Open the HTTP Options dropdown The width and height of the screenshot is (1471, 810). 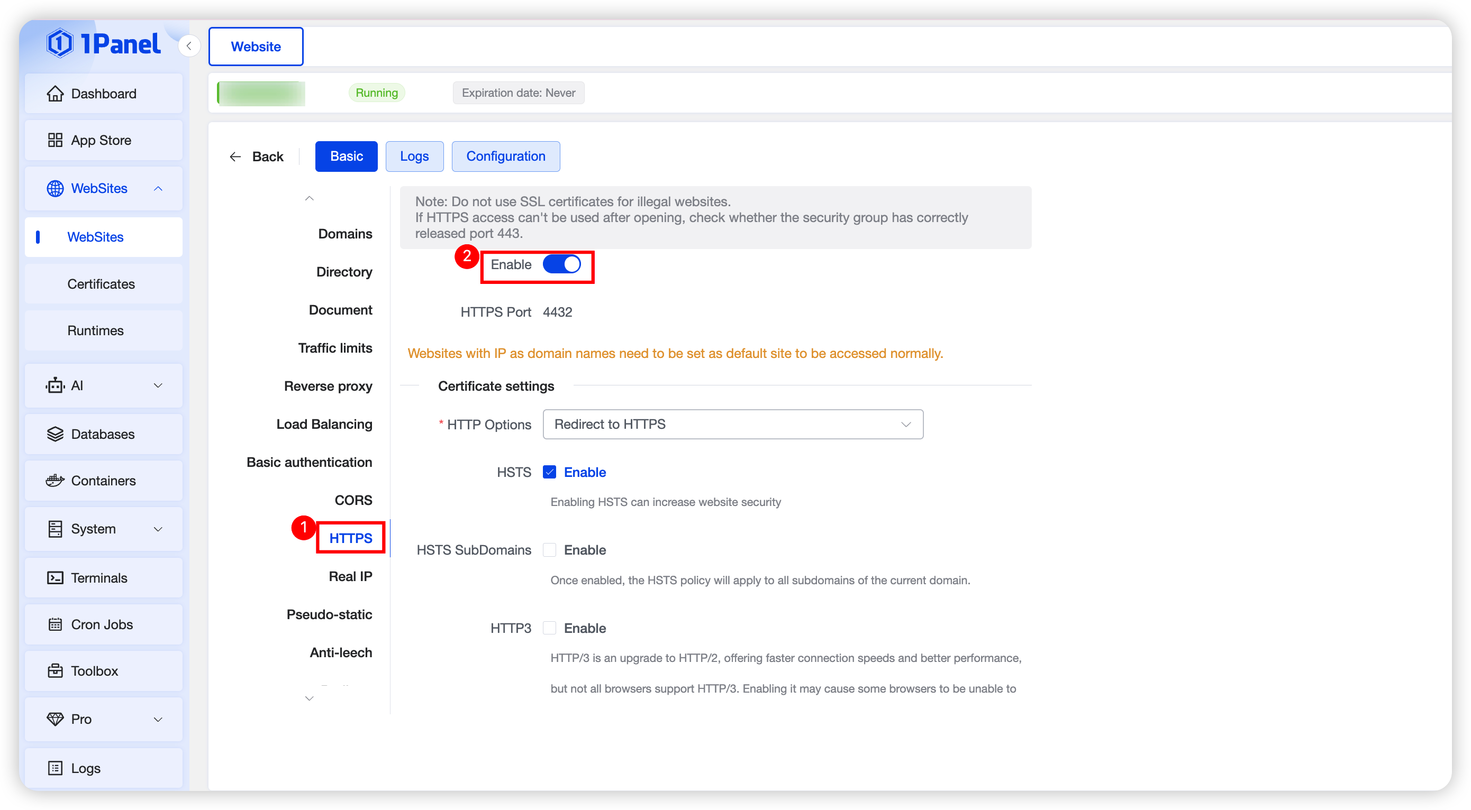tap(732, 425)
